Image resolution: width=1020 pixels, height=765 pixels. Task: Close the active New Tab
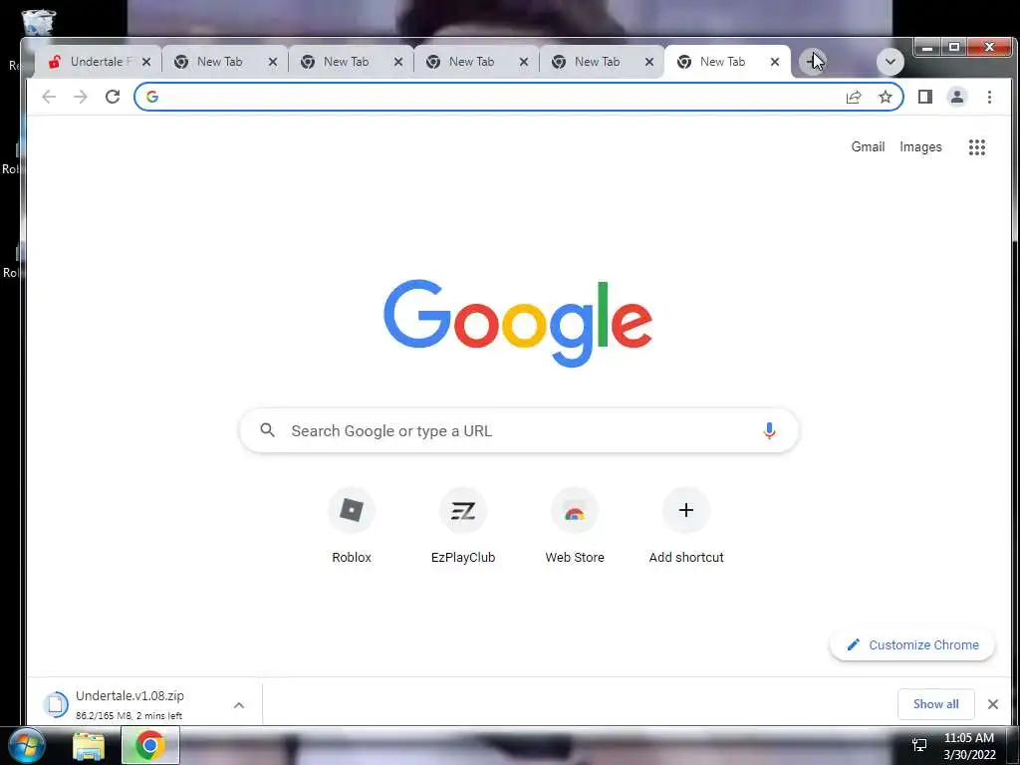pyautogui.click(x=775, y=62)
